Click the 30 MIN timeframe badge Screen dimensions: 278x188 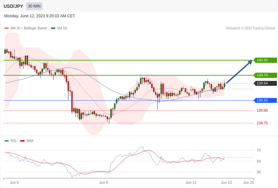click(34, 6)
